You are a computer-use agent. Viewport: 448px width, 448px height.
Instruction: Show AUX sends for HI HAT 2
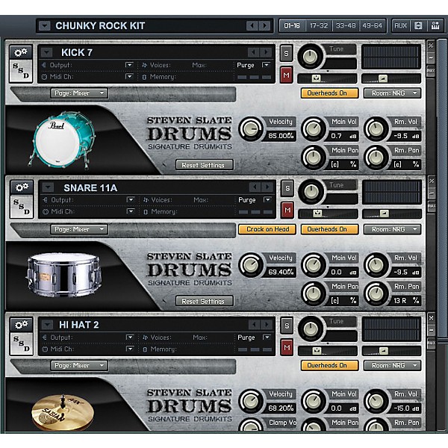pyautogui.click(x=432, y=343)
